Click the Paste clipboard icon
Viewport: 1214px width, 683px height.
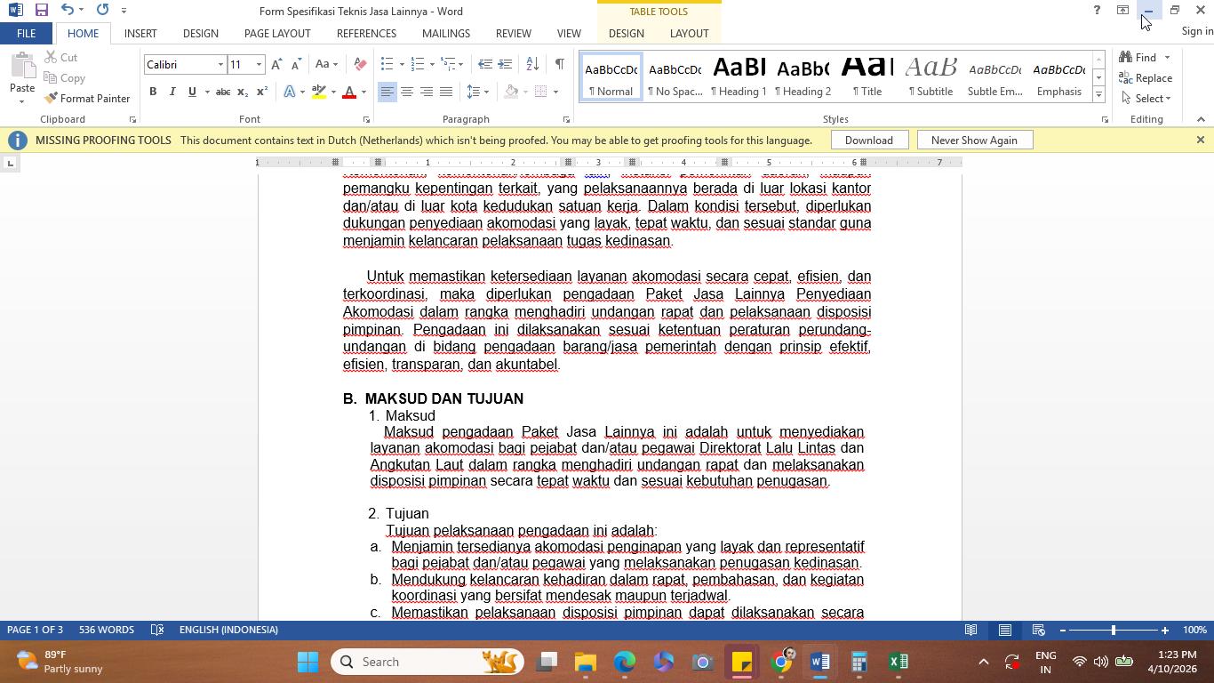pos(21,67)
